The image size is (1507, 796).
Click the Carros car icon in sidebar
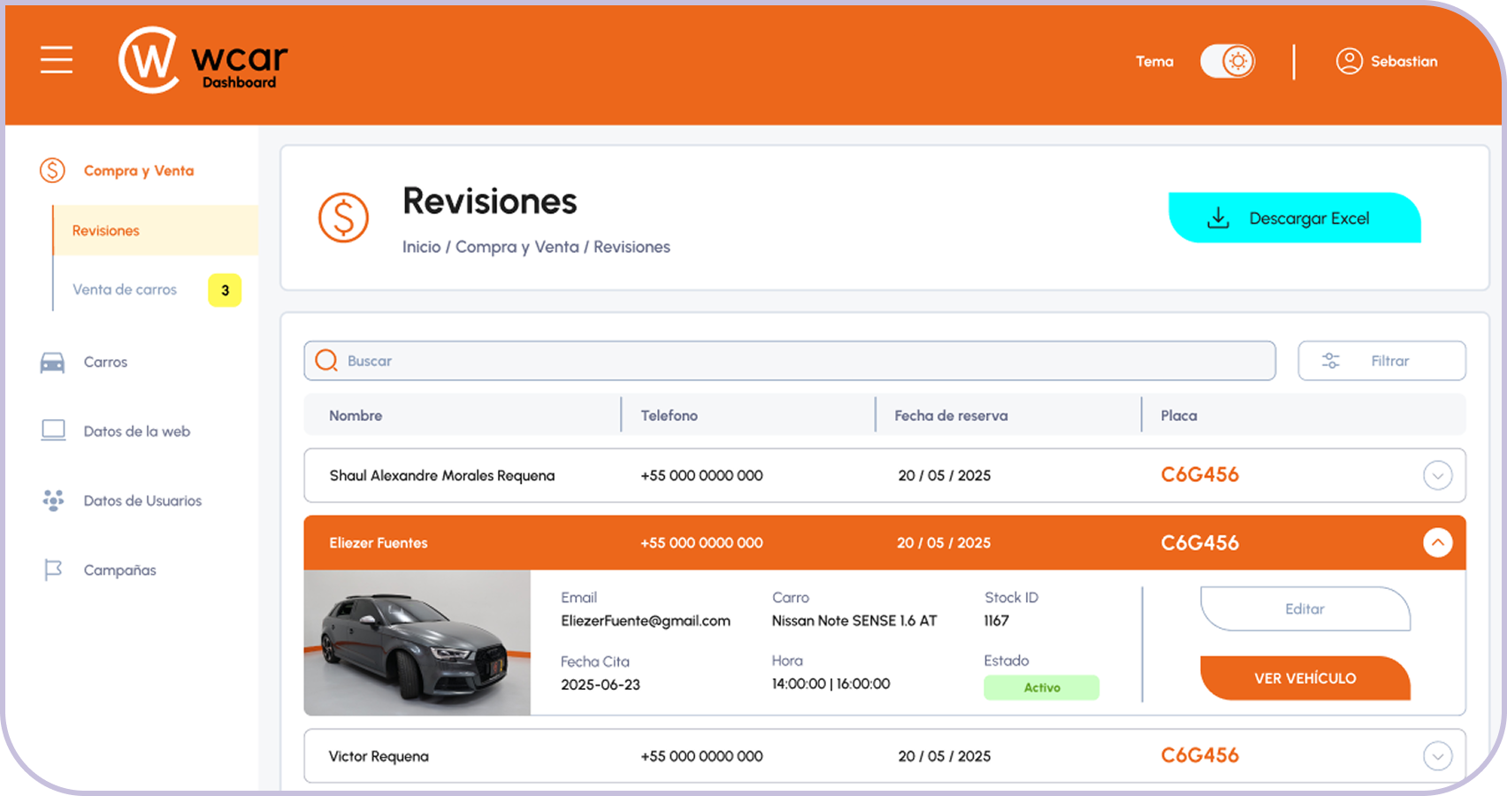(x=53, y=363)
